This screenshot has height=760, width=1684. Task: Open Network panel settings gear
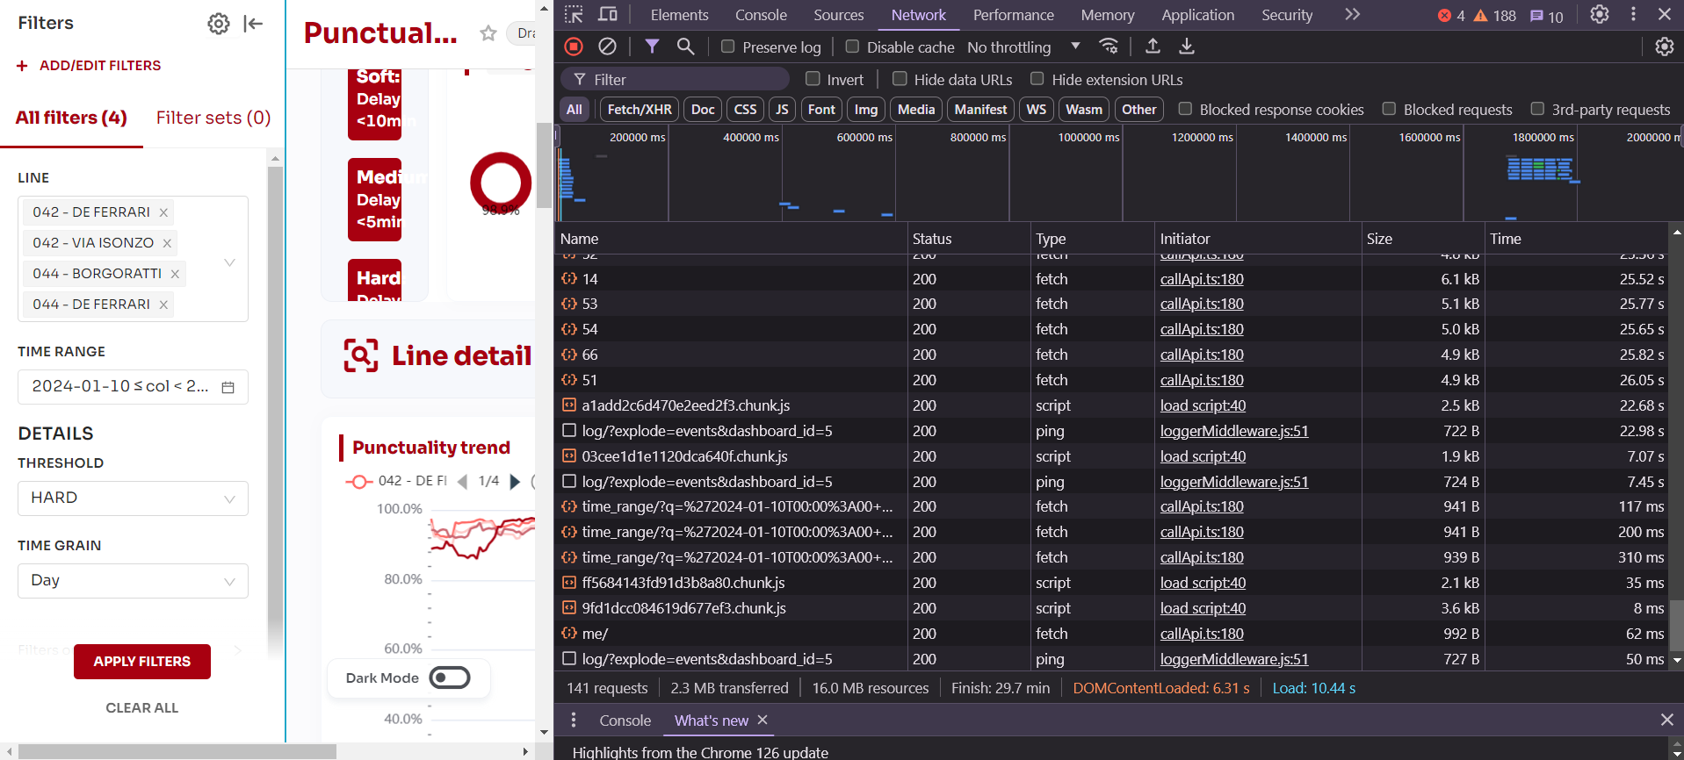[x=1664, y=47]
